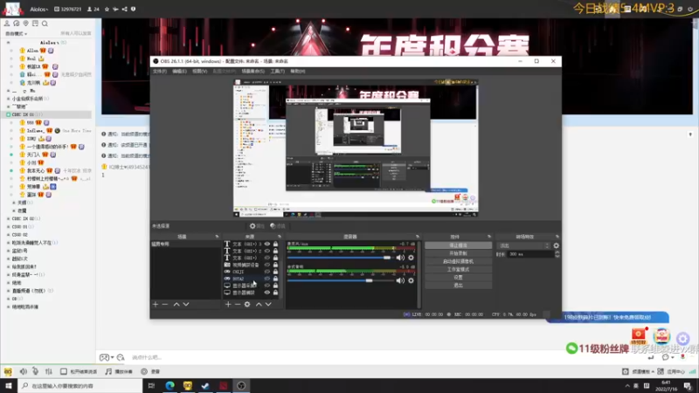This screenshot has height=393, width=699.
Task: Move selected source up in sources list
Action: pyautogui.click(x=259, y=304)
